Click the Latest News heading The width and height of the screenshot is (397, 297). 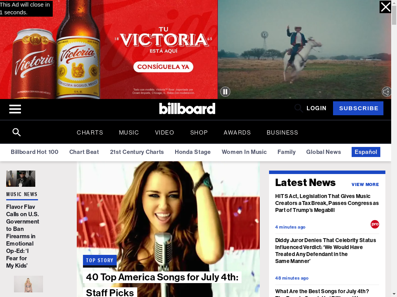click(x=305, y=183)
